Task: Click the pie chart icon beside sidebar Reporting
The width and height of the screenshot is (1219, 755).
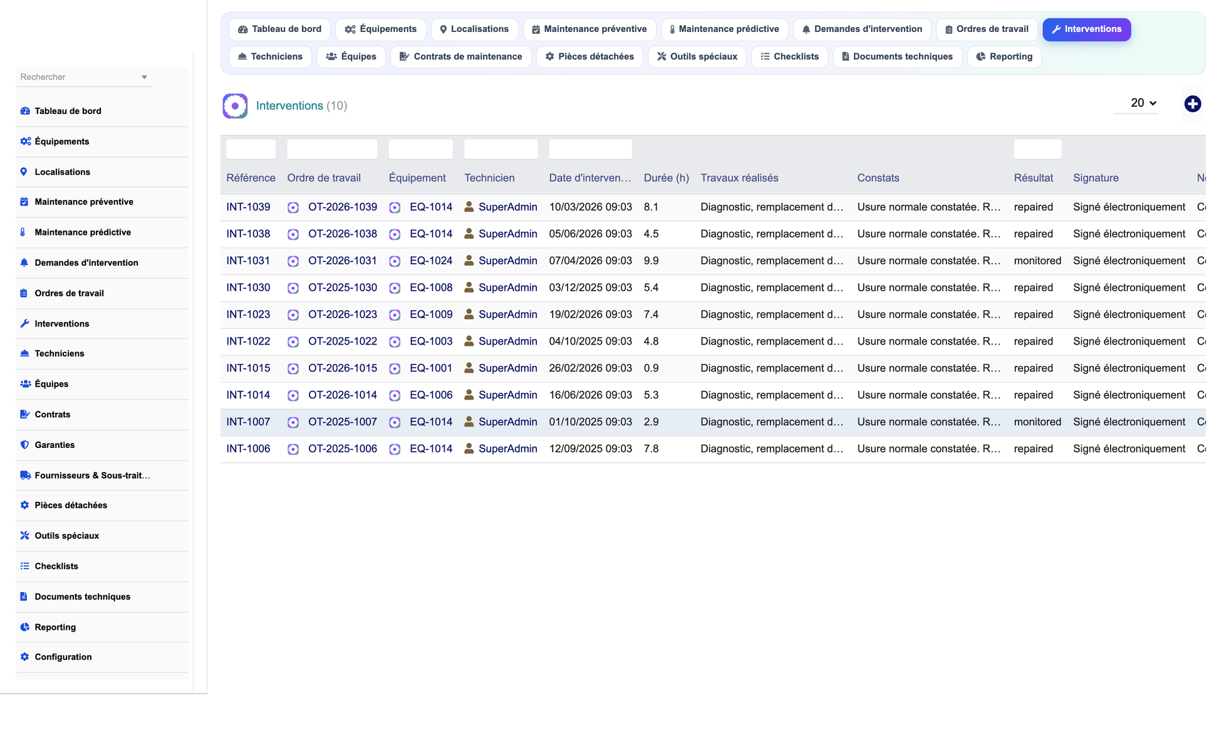Action: tap(24, 627)
